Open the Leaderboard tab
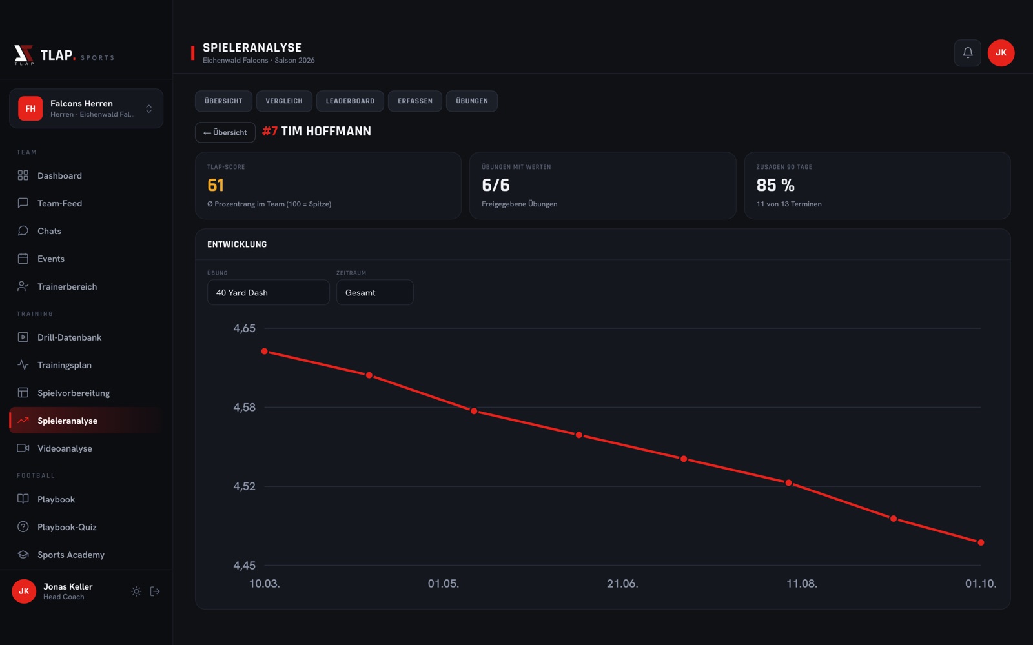1033x645 pixels. coord(350,101)
